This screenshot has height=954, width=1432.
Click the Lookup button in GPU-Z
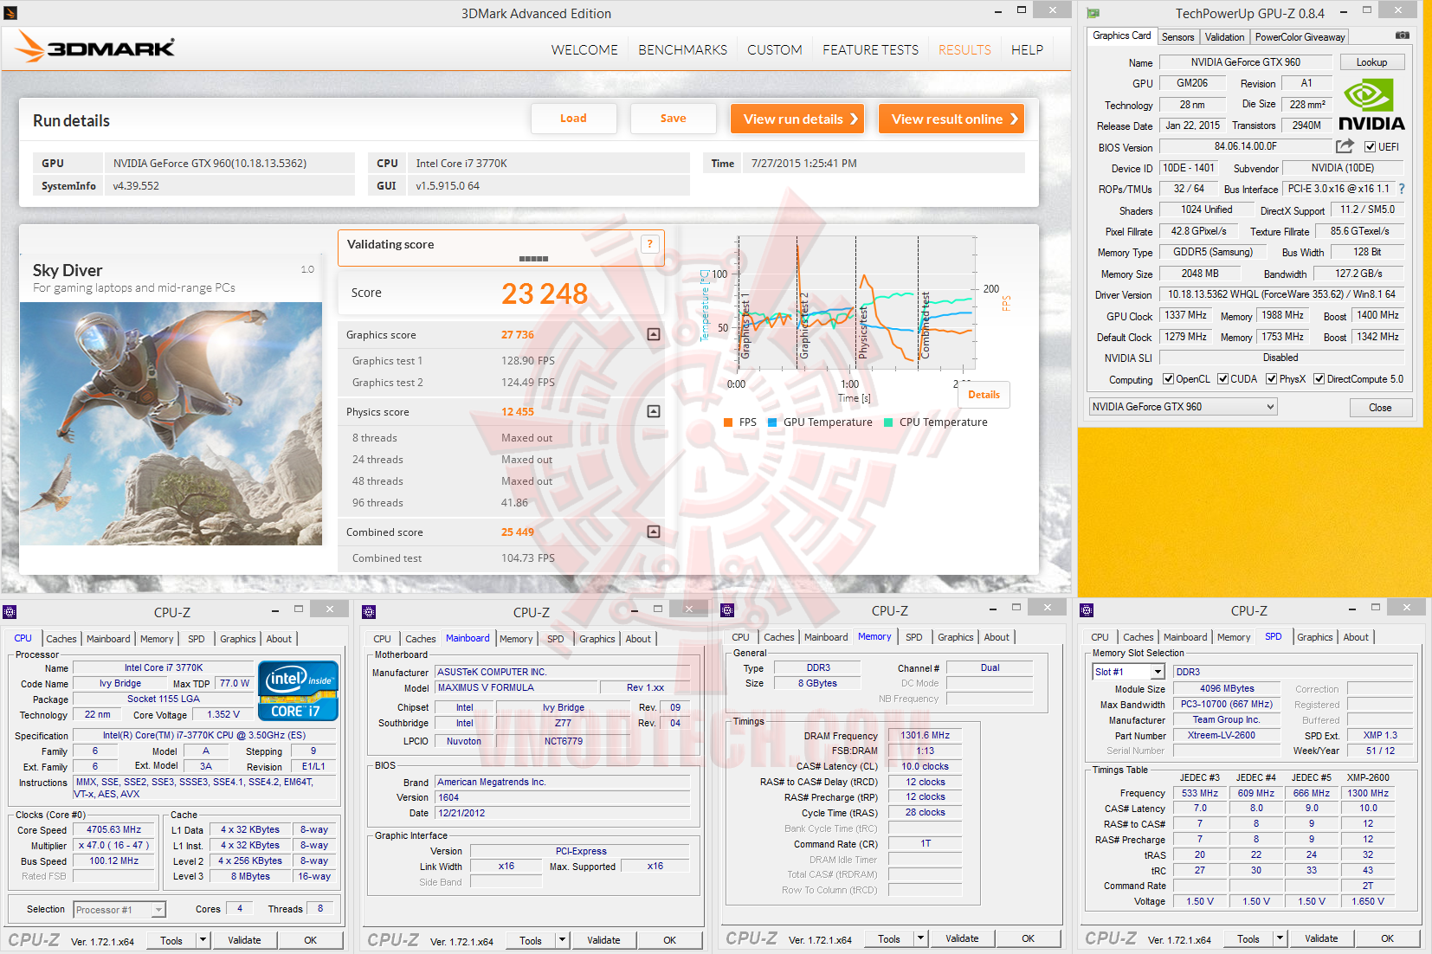pos(1371,62)
